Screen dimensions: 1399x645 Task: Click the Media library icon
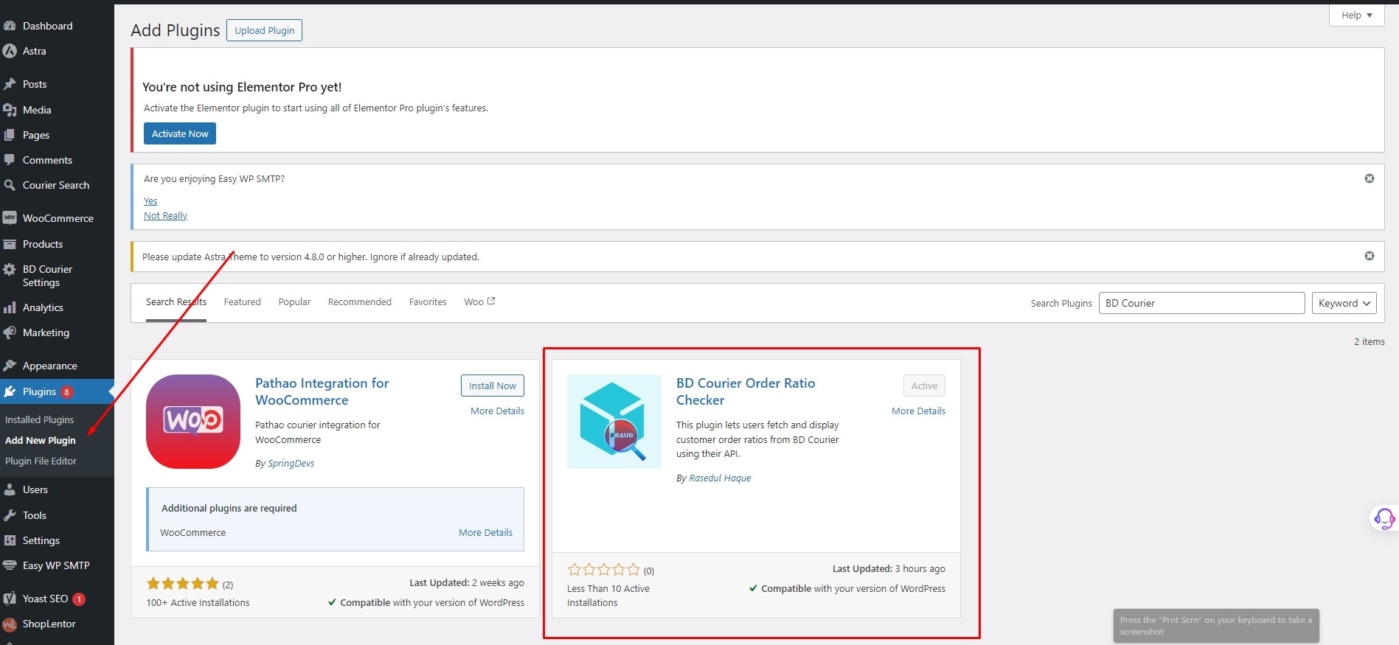[10, 110]
